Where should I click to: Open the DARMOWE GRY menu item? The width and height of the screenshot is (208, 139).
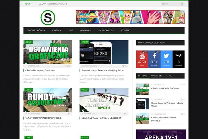coord(106,30)
